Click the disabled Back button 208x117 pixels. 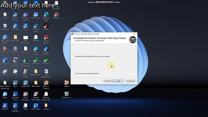108,81
